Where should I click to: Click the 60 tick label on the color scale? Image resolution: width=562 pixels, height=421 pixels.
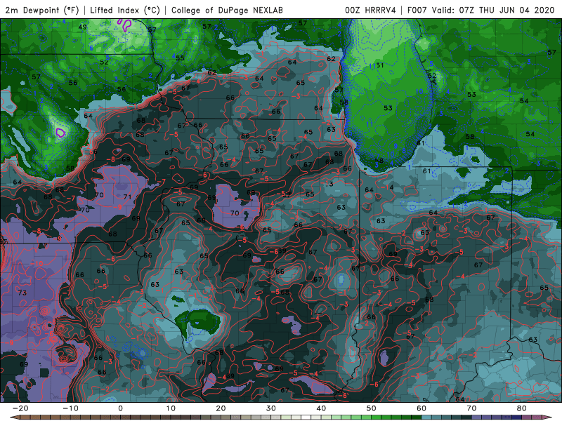tap(421, 408)
